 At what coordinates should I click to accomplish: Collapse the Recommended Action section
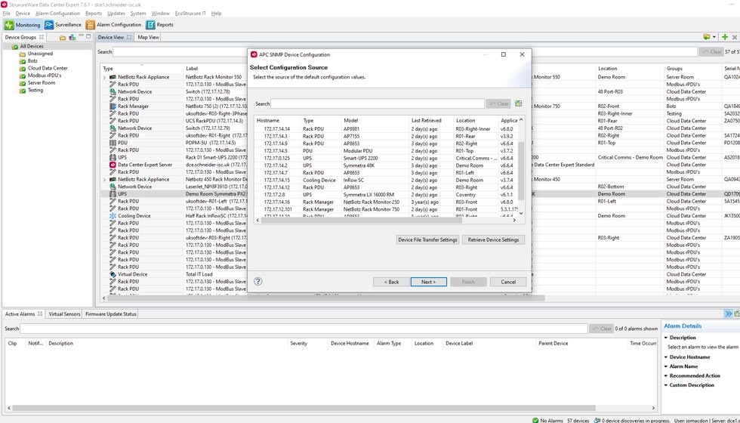tap(666, 376)
